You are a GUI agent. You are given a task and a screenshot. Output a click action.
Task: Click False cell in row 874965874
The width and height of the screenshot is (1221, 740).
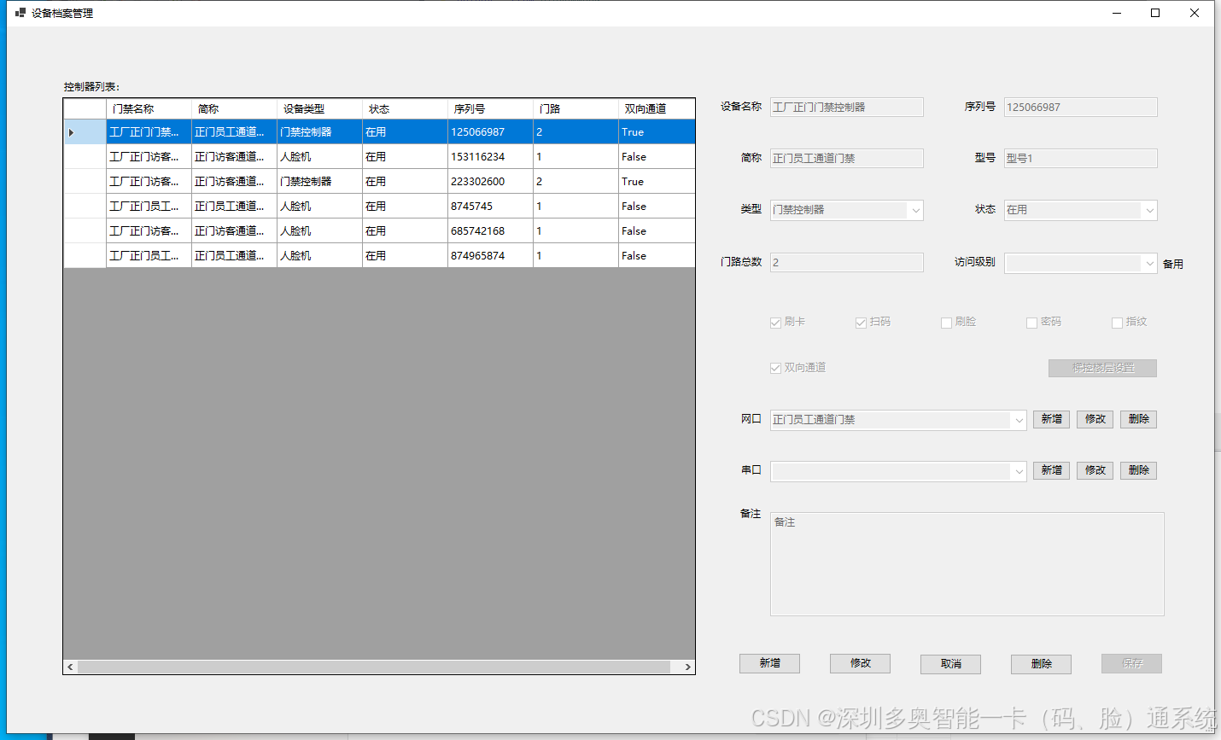[x=657, y=256]
